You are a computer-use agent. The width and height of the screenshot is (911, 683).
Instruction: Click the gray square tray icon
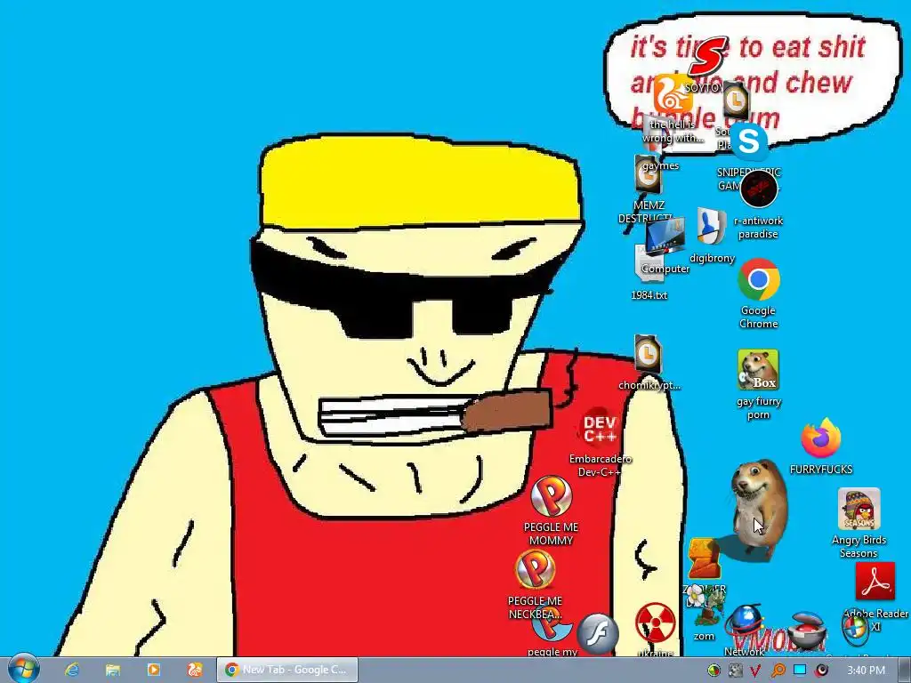[736, 671]
